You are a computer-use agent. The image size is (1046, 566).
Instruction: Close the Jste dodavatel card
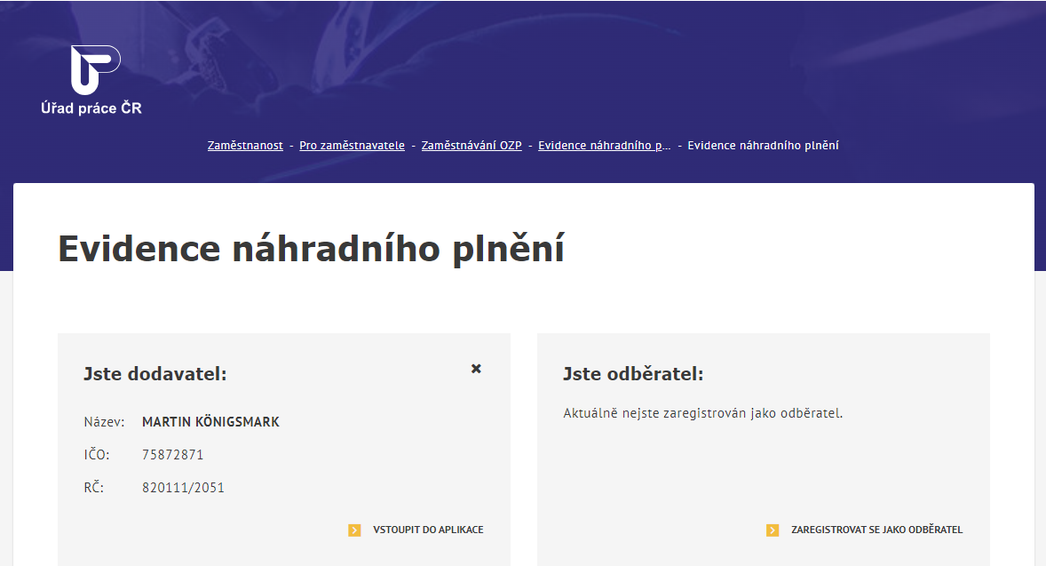(476, 369)
